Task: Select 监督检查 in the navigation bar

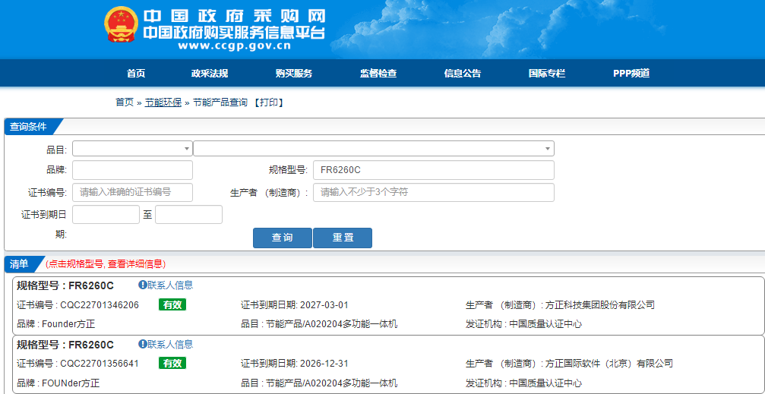Action: [x=378, y=74]
